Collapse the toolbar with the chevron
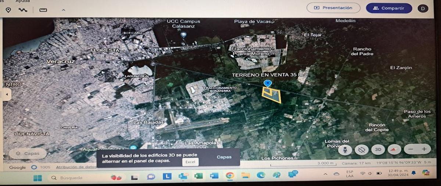This screenshot has width=441, height=186. click(63, 10)
